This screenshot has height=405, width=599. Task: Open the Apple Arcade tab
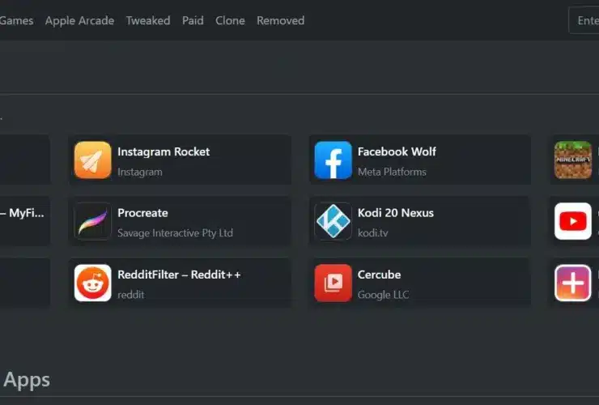pos(79,20)
